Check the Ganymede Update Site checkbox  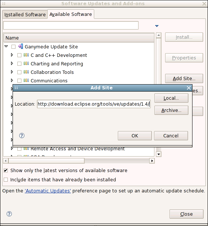coord(14,47)
